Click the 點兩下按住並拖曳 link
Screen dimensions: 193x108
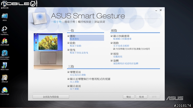(79, 53)
